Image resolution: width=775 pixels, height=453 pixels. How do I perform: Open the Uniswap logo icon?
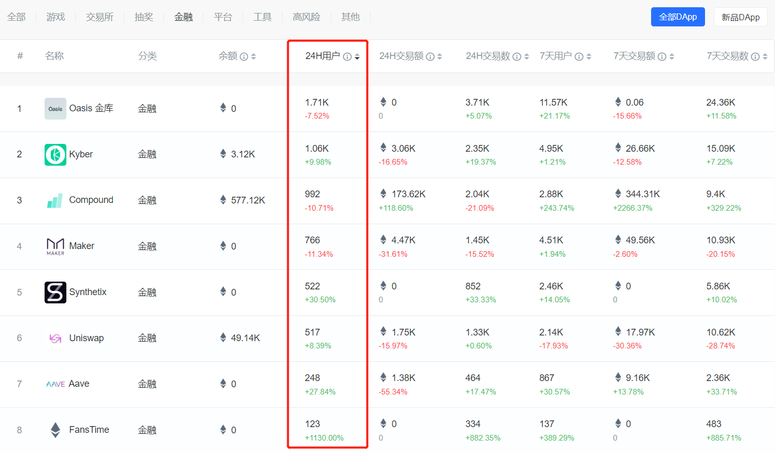coord(55,338)
